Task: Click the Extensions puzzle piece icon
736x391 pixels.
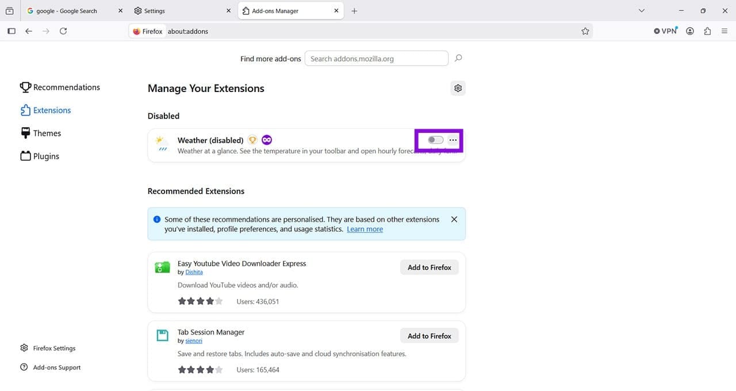Action: pyautogui.click(x=25, y=110)
